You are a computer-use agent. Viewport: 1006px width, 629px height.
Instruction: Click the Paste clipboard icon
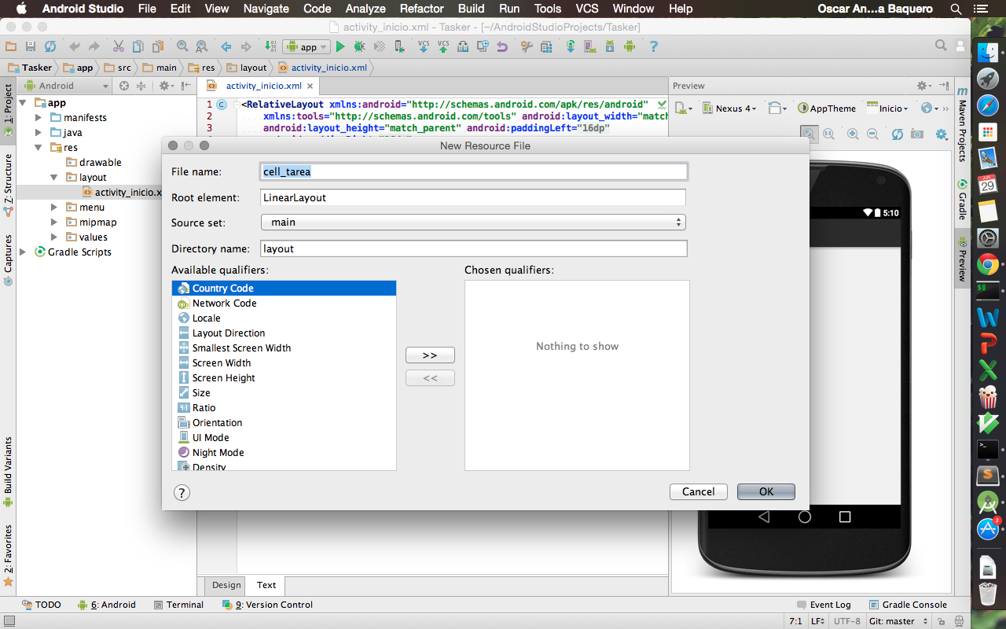157,47
